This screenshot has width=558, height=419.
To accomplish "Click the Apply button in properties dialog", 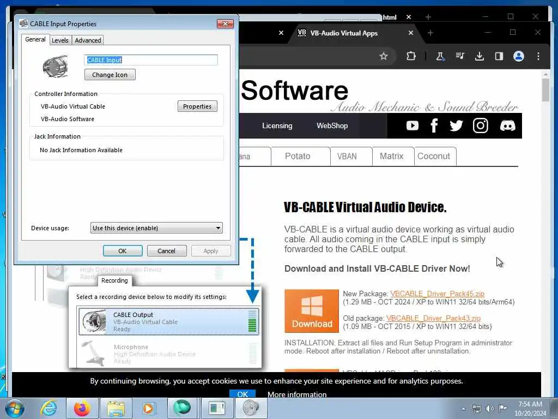I will pos(211,251).
